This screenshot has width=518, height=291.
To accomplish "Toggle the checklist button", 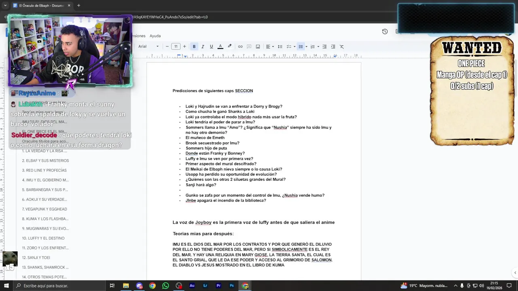I will click(x=289, y=46).
